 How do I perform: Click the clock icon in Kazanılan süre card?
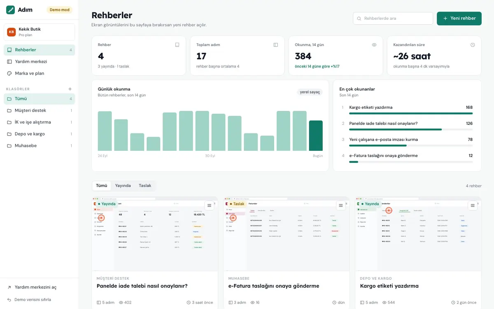tap(473, 45)
